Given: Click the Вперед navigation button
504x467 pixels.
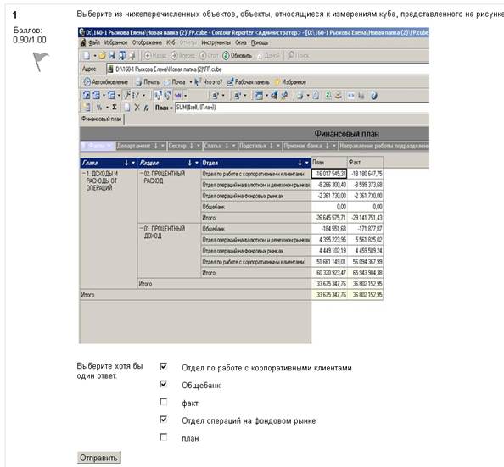Looking at the screenshot, I should click(x=183, y=56).
